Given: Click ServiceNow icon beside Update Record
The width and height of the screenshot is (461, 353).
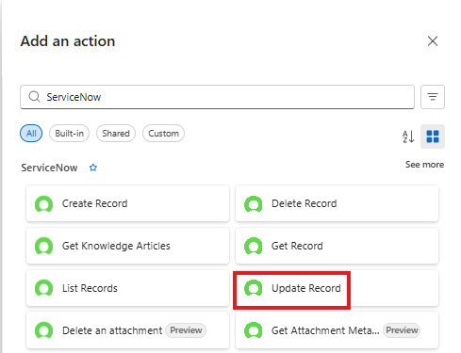Looking at the screenshot, I should [253, 288].
